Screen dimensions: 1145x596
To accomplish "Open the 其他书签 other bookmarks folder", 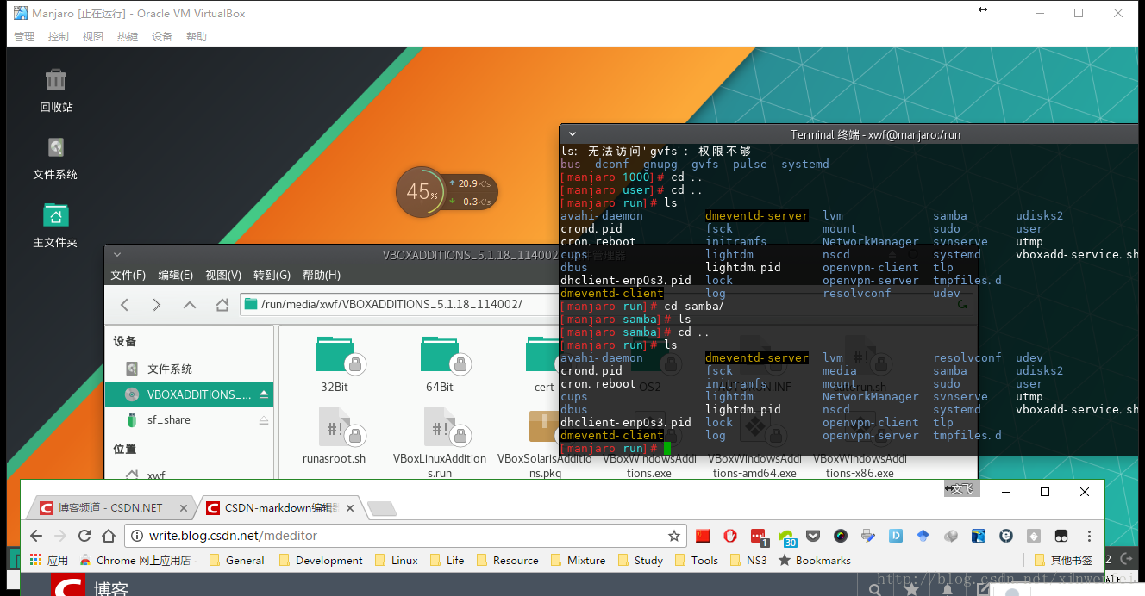I will click(1063, 560).
